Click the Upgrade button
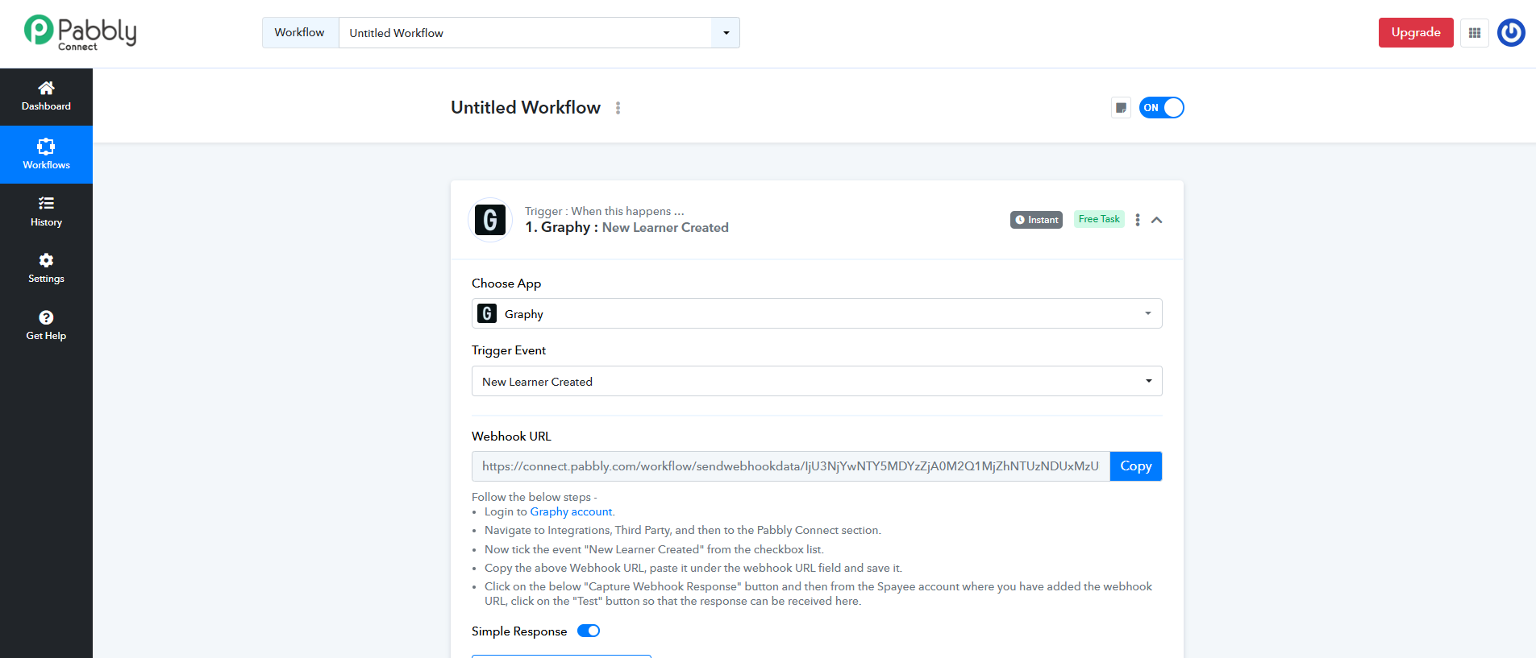This screenshot has height=658, width=1536. [1415, 33]
